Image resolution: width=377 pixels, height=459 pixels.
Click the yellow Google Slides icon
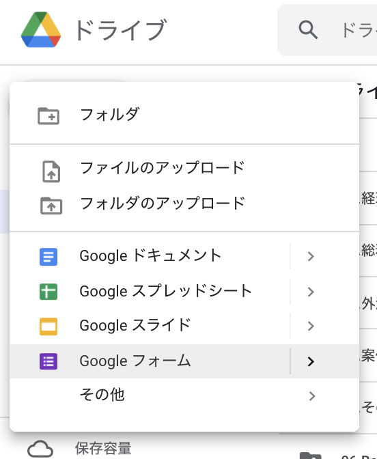coord(48,326)
